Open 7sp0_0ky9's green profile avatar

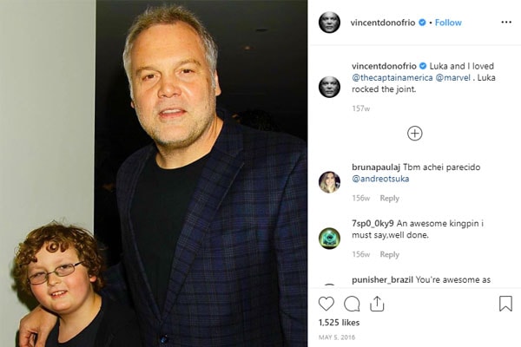click(329, 238)
